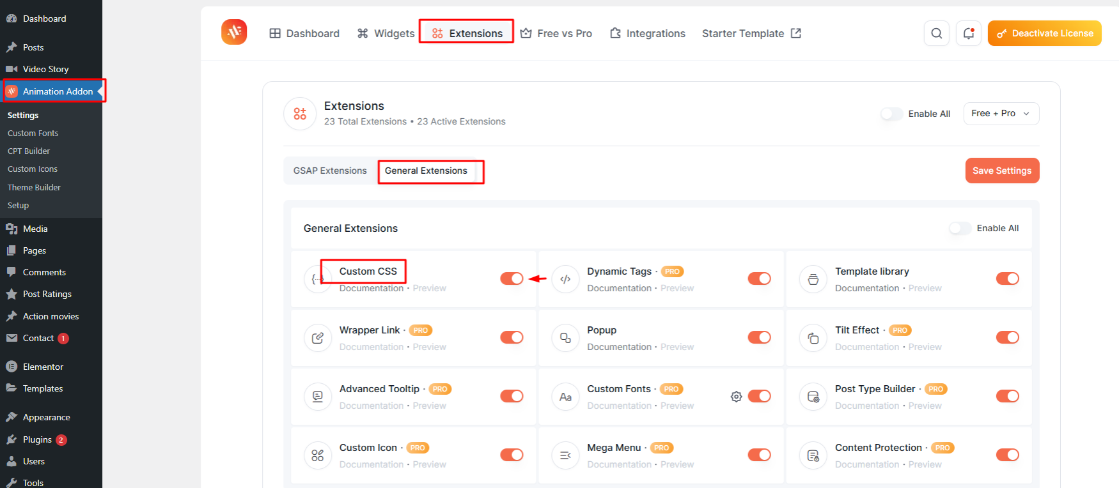Open Dynamic Tags Preview link

click(x=677, y=288)
